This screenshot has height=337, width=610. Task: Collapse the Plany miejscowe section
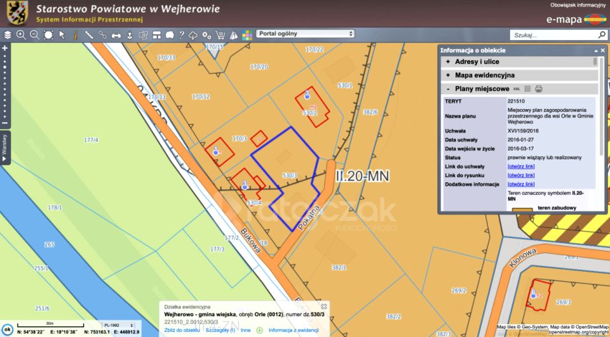[448, 89]
